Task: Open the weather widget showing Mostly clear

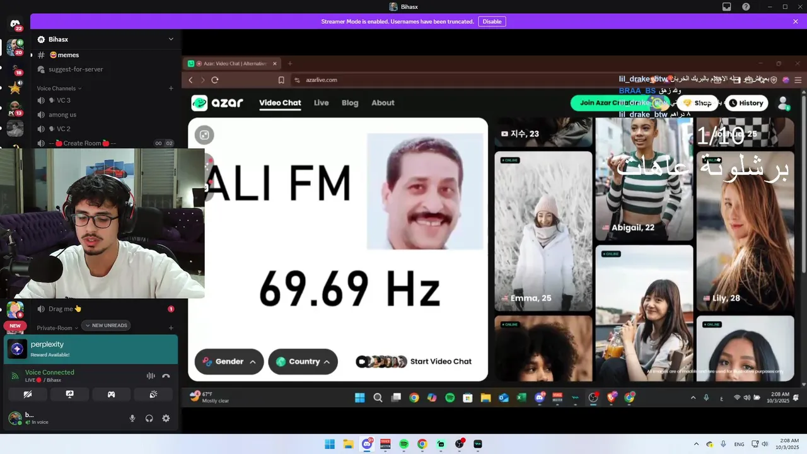Action: coord(210,397)
